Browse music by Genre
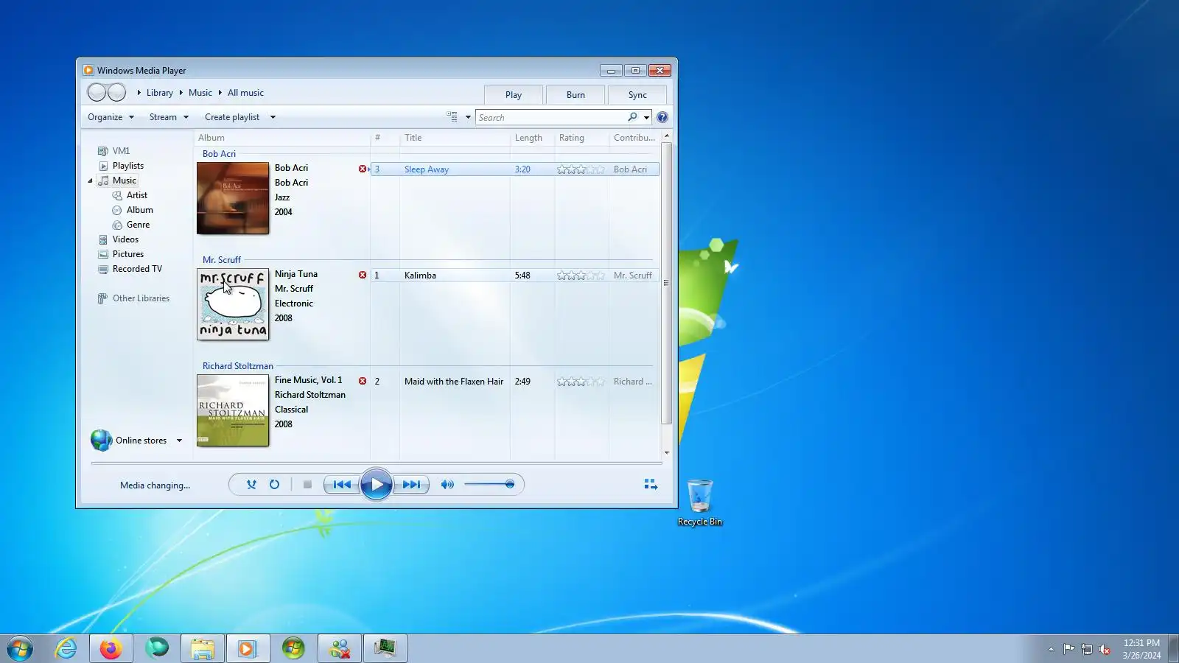 click(138, 225)
